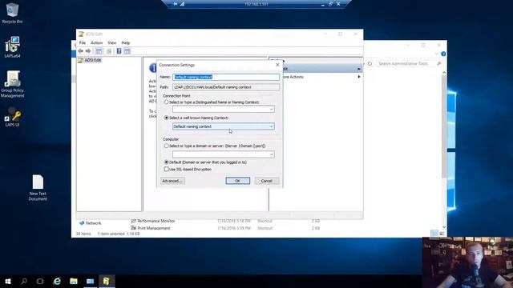
Task: Select the ADSI Edit node in the tree
Action: 90,60
